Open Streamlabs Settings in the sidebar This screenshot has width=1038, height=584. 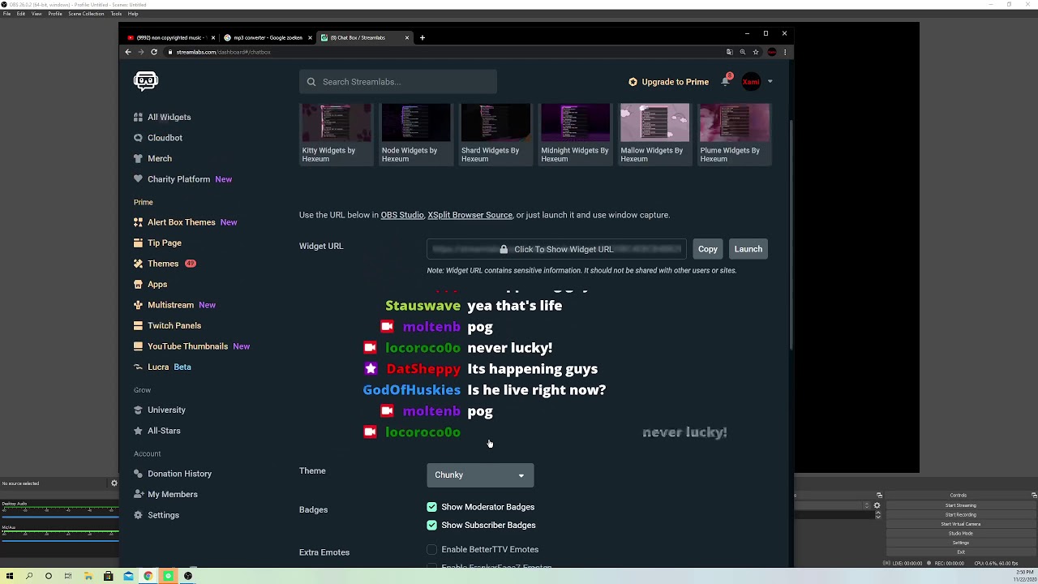point(157,515)
